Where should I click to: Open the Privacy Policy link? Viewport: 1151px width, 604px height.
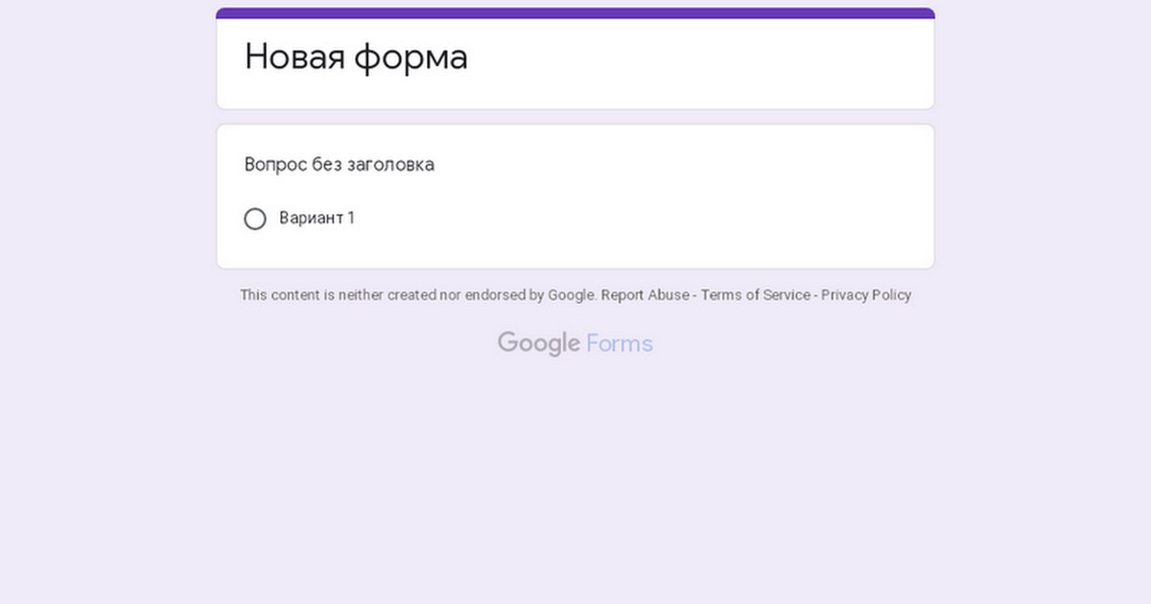[866, 295]
